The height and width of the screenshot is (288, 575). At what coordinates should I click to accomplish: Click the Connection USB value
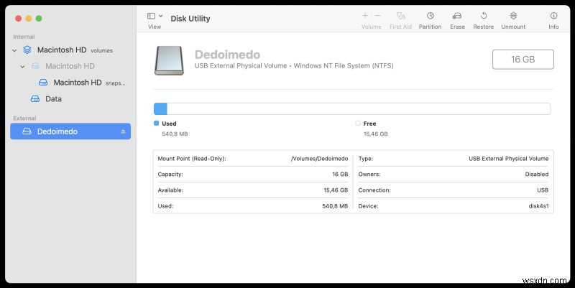(543, 190)
